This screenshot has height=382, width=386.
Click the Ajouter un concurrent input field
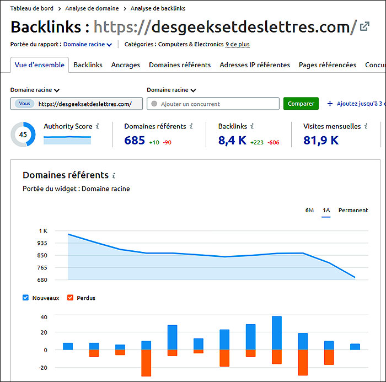click(213, 104)
